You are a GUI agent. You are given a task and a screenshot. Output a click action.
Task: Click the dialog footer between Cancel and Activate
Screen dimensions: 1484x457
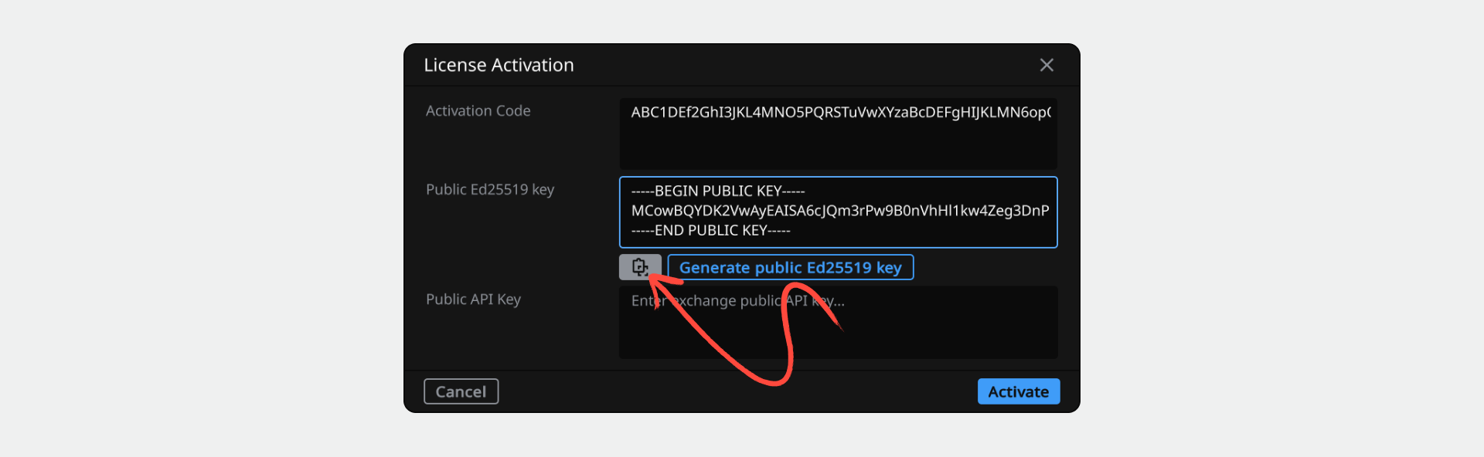coord(738,391)
